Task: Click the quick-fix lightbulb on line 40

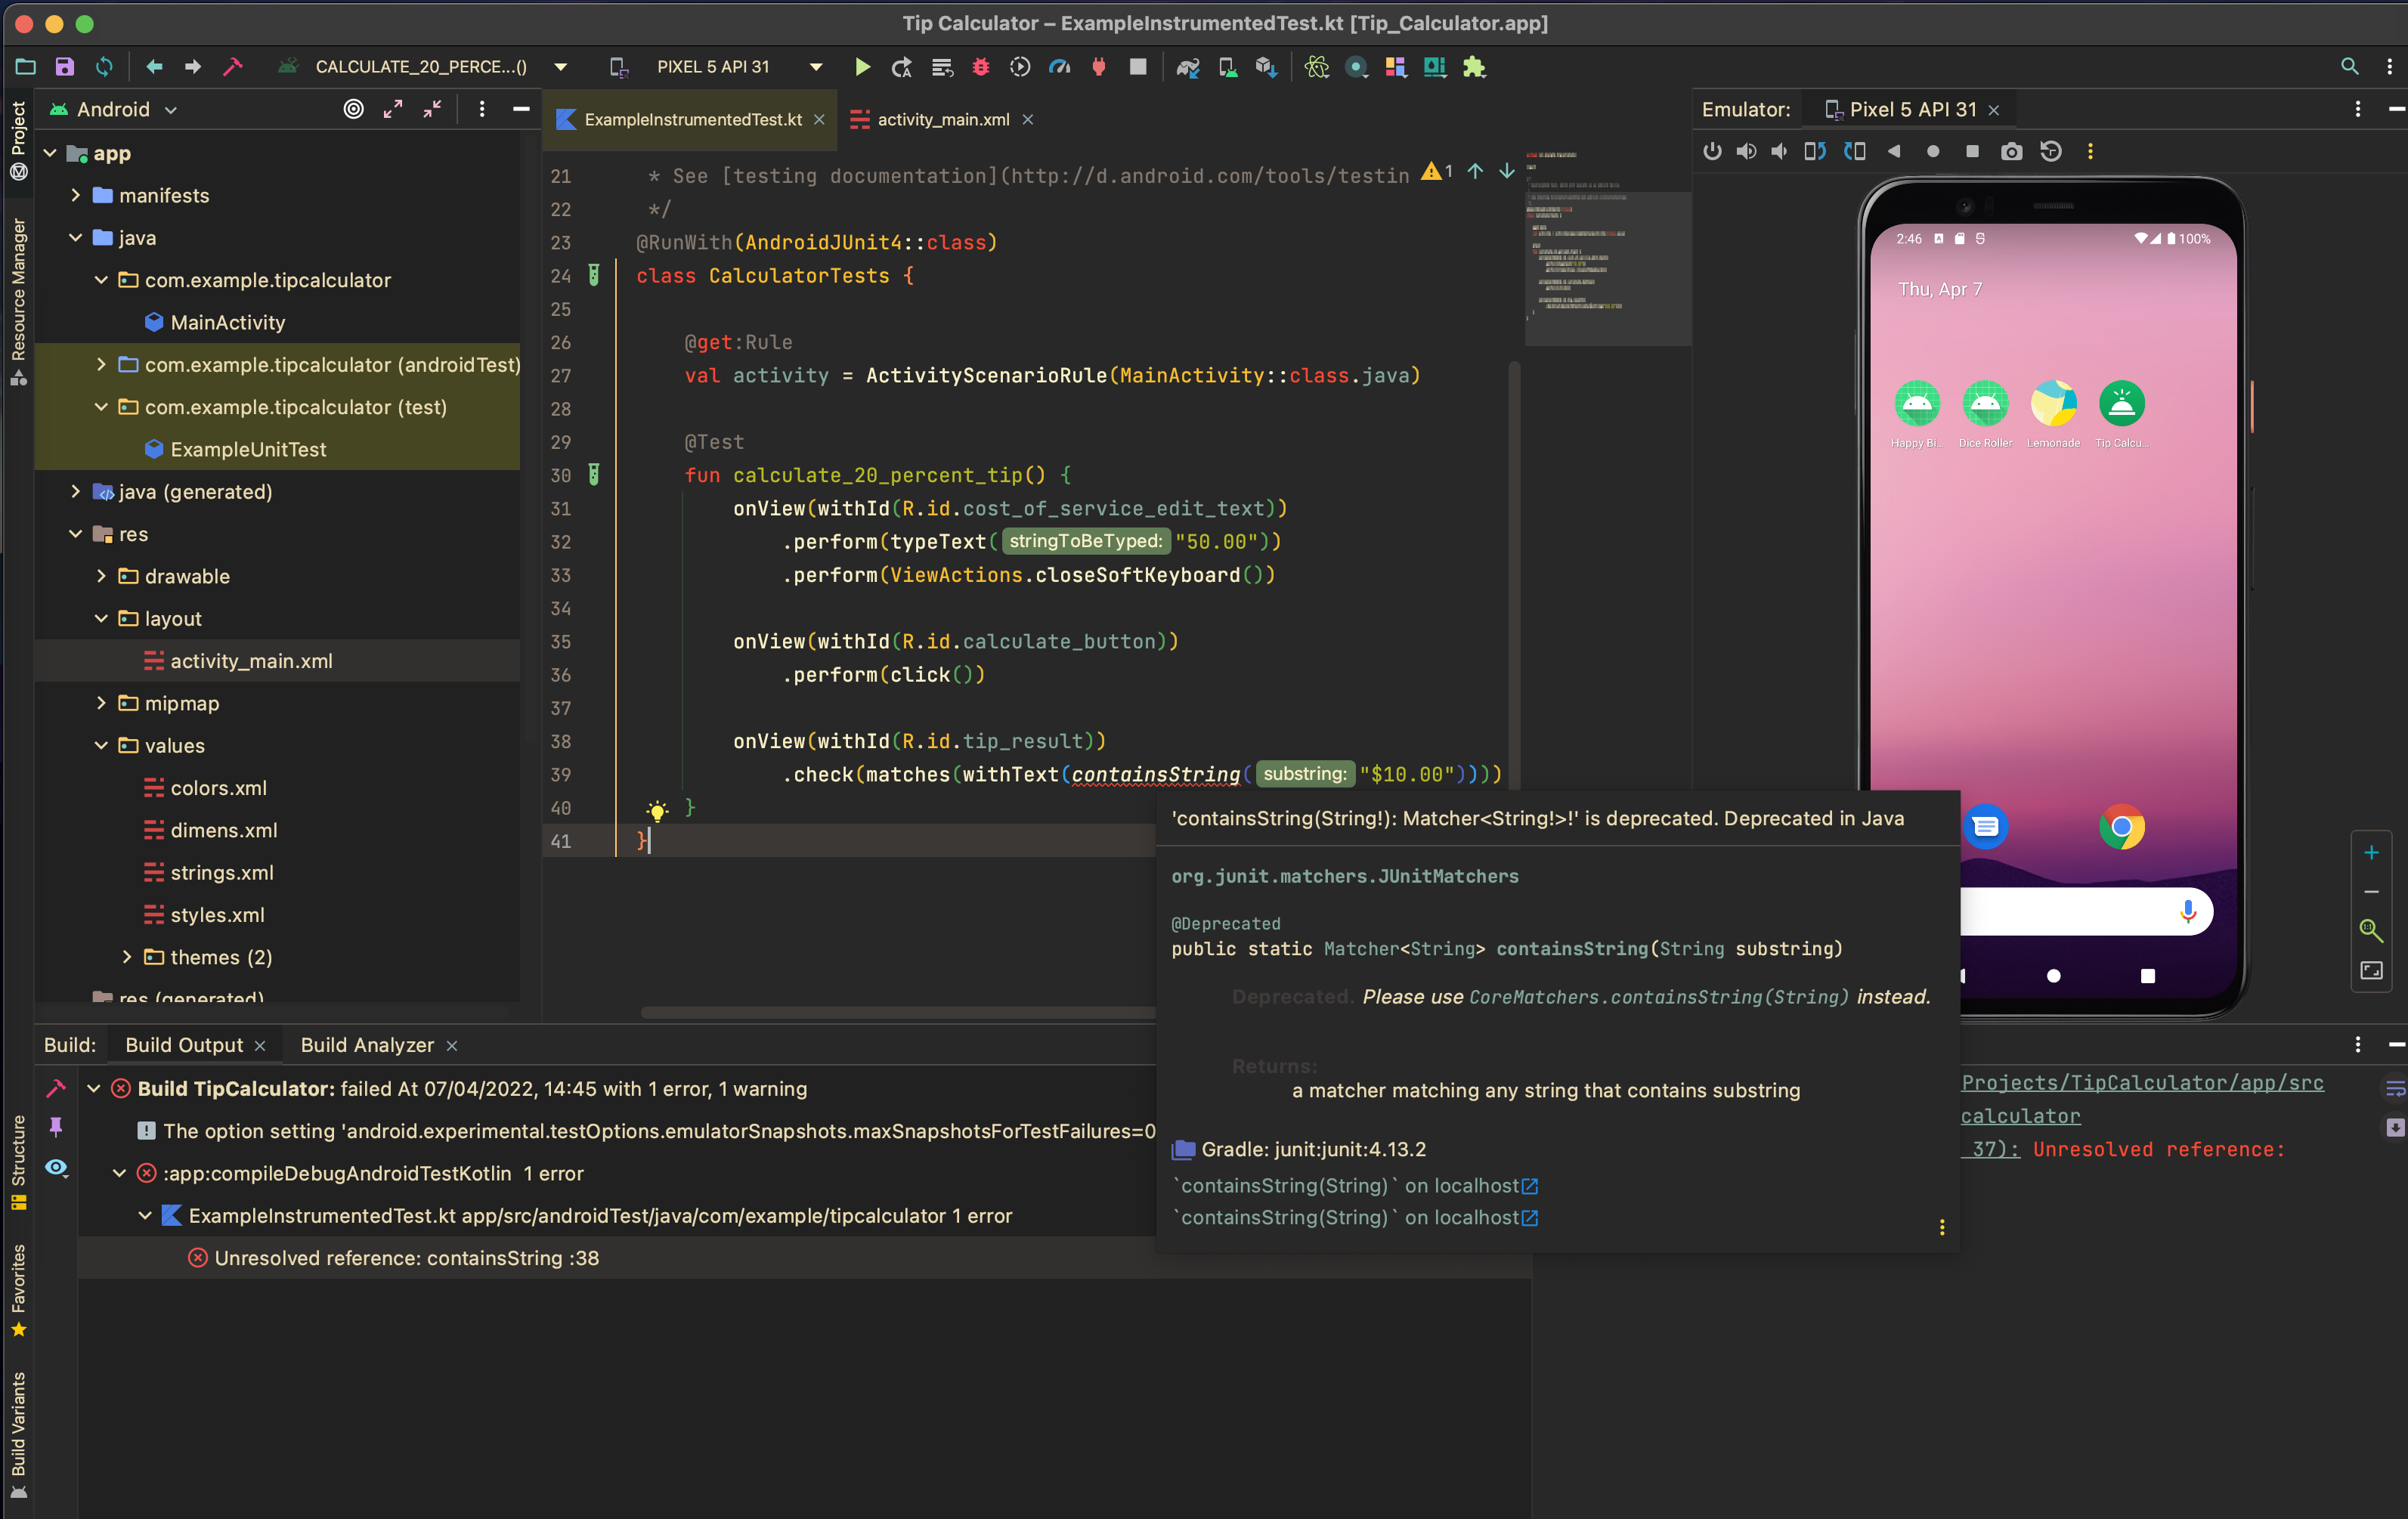Action: point(657,809)
